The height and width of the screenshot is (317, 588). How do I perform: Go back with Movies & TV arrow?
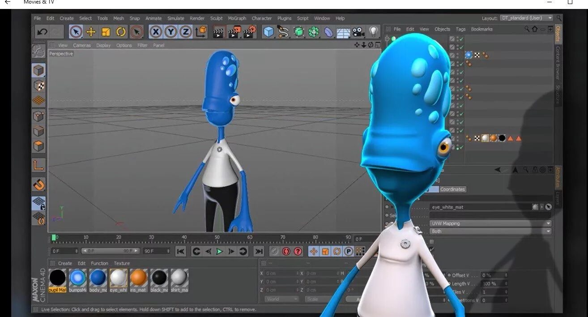pos(8,2)
